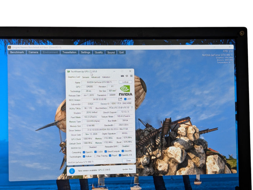Click the Release Date value Jun 1, 2015

[x=89, y=95]
